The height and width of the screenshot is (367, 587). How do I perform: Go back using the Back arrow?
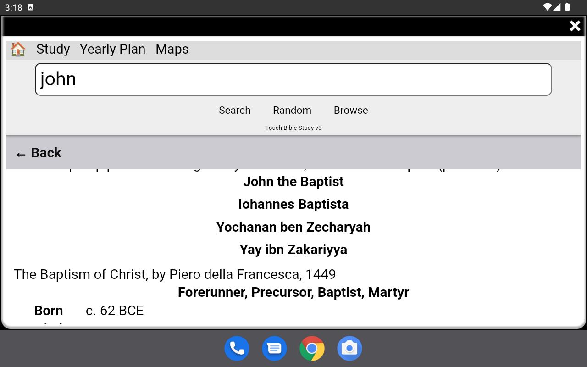click(x=39, y=153)
